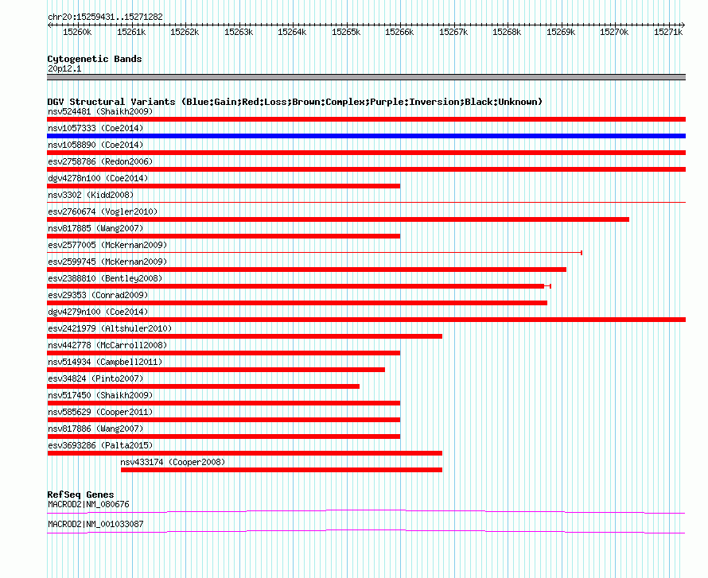The image size is (708, 578).
Task: Select the red nsv585629 loss bar
Action: point(224,420)
